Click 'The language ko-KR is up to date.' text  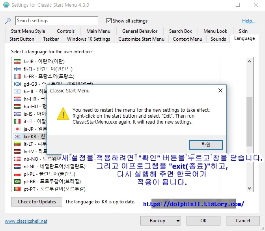coord(100,202)
